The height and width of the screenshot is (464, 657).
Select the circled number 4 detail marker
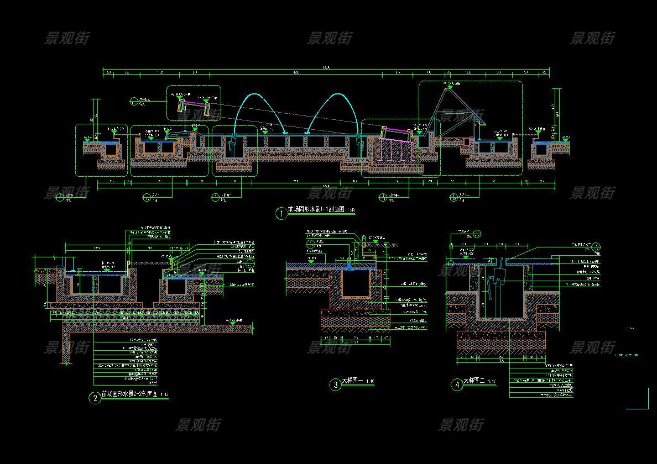click(x=457, y=384)
